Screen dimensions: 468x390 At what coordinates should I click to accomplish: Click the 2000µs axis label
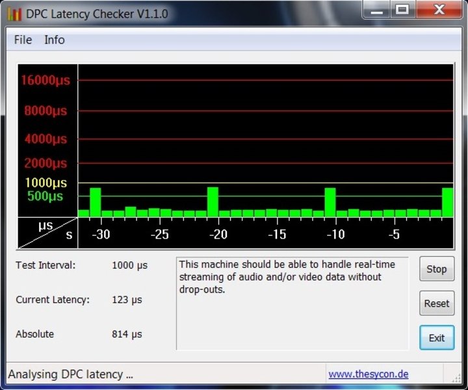pos(45,163)
